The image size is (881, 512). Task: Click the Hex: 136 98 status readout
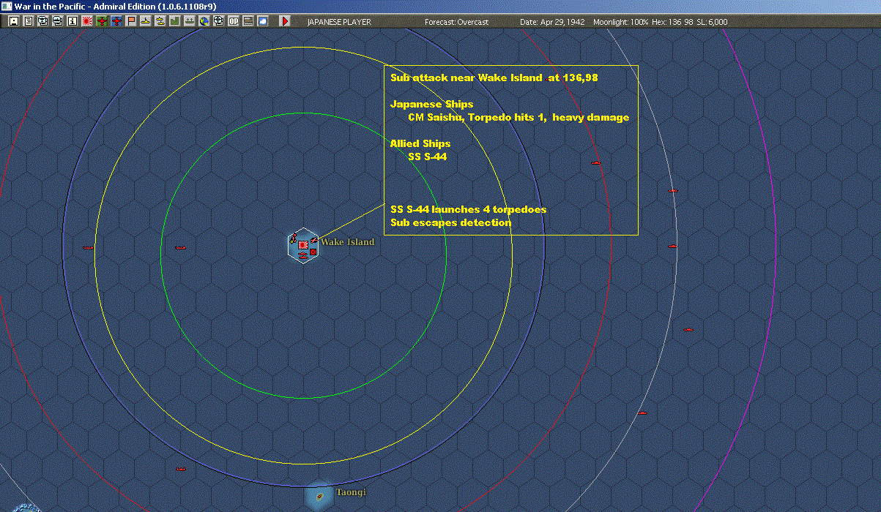pyautogui.click(x=672, y=22)
